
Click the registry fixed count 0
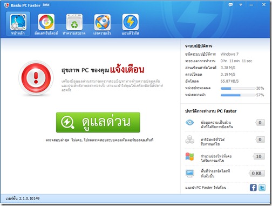[260, 139]
